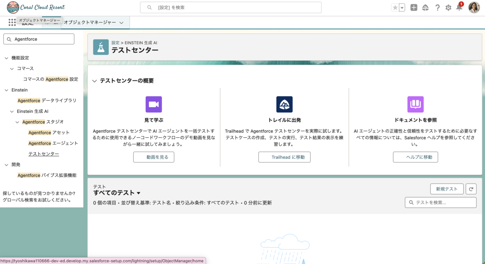Open the Trailhead guidance center icon
Image resolution: width=485 pixels, height=264 pixels.
point(426,7)
